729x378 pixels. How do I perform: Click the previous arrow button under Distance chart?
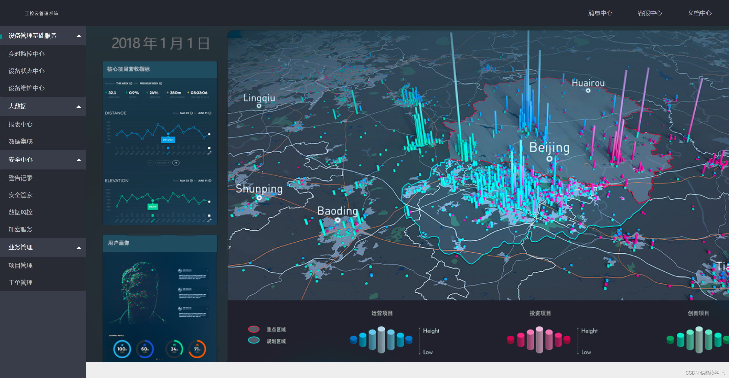click(x=150, y=163)
